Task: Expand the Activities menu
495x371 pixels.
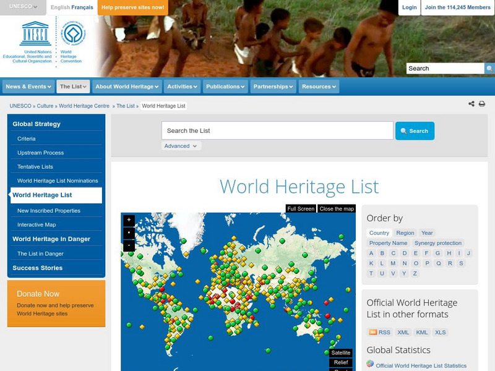Action: pyautogui.click(x=182, y=87)
